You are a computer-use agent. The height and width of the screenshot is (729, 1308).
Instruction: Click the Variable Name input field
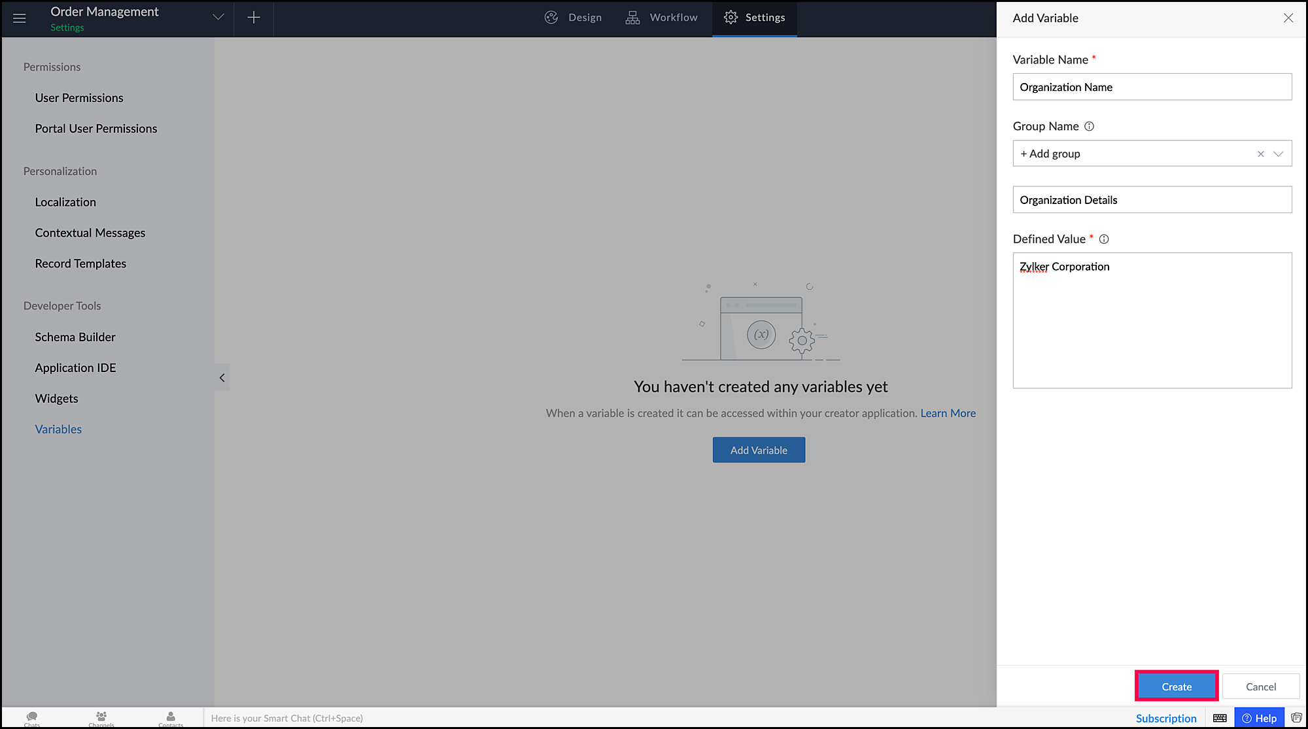1152,87
